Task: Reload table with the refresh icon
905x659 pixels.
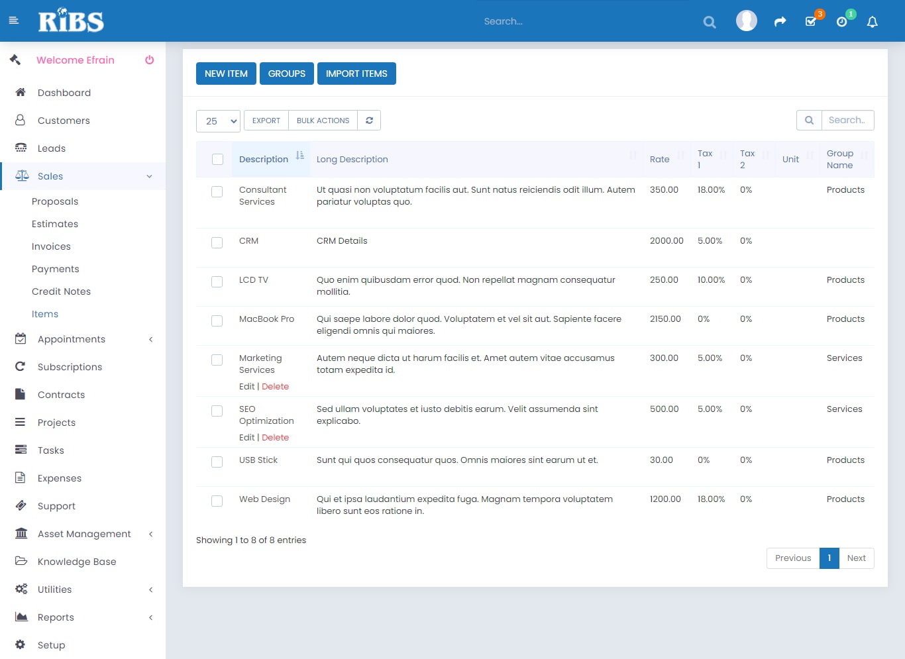Action: coord(369,121)
